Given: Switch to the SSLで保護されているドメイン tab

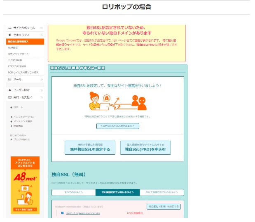Looking at the screenshot, I should [x=161, y=192].
